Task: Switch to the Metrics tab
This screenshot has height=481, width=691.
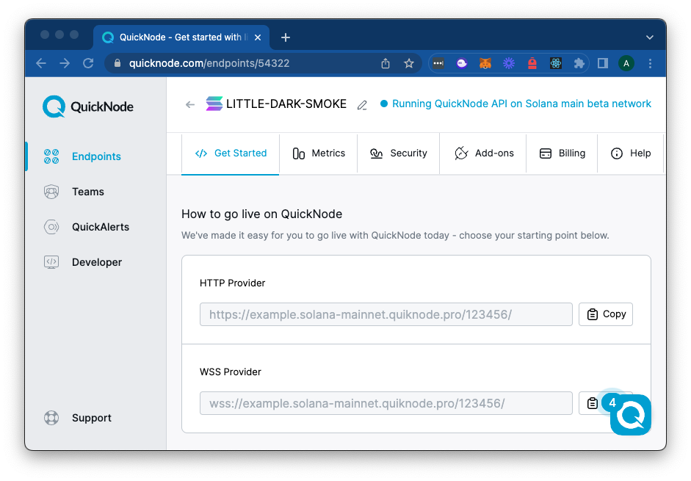Action: [x=319, y=153]
